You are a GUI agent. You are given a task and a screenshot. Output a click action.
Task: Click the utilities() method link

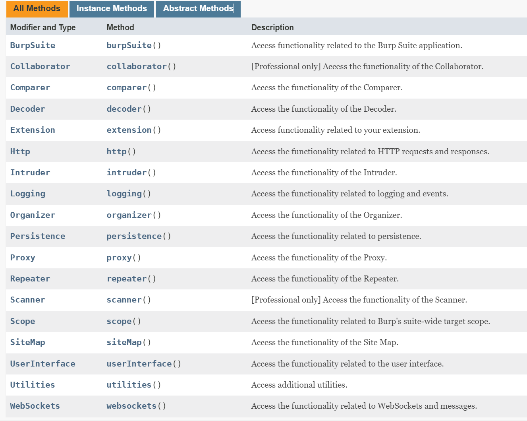(x=129, y=385)
